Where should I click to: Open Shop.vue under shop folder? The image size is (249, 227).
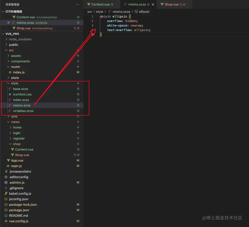pyautogui.click(x=42, y=155)
